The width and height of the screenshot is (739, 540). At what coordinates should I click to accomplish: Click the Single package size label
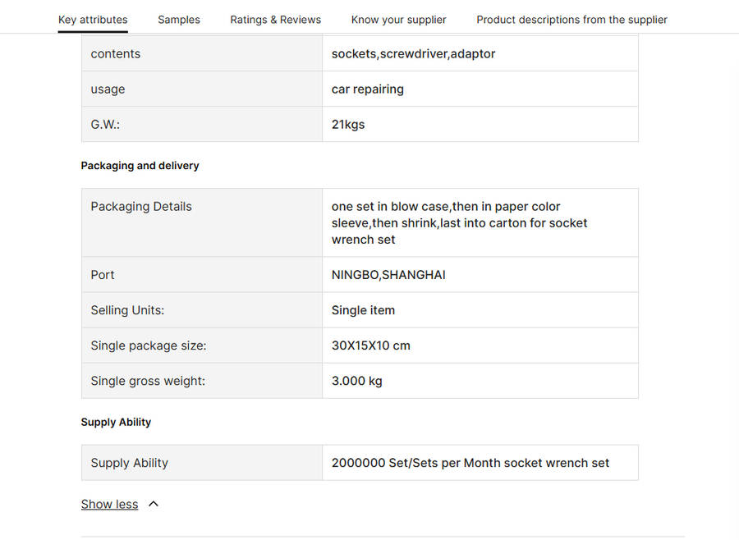[x=148, y=346]
